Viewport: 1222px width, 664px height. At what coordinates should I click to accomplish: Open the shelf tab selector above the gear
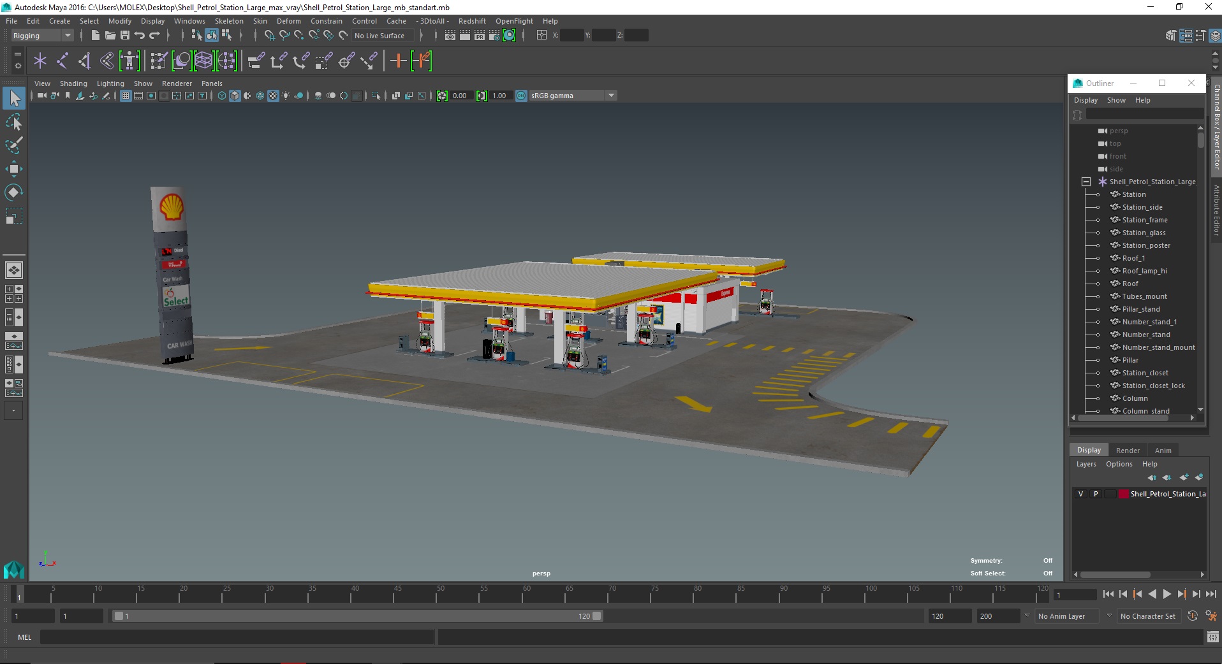18,54
